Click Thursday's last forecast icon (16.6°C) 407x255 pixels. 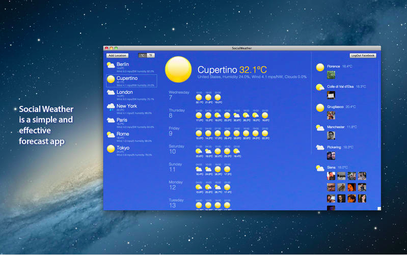click(x=265, y=115)
